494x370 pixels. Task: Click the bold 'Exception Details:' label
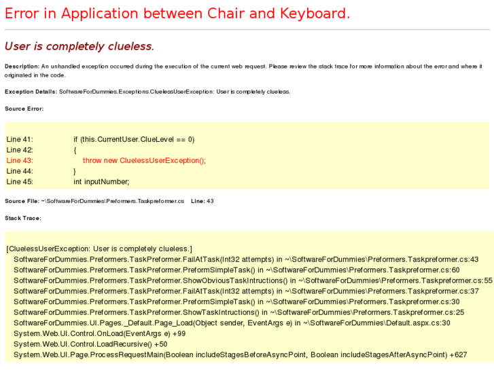31,92
